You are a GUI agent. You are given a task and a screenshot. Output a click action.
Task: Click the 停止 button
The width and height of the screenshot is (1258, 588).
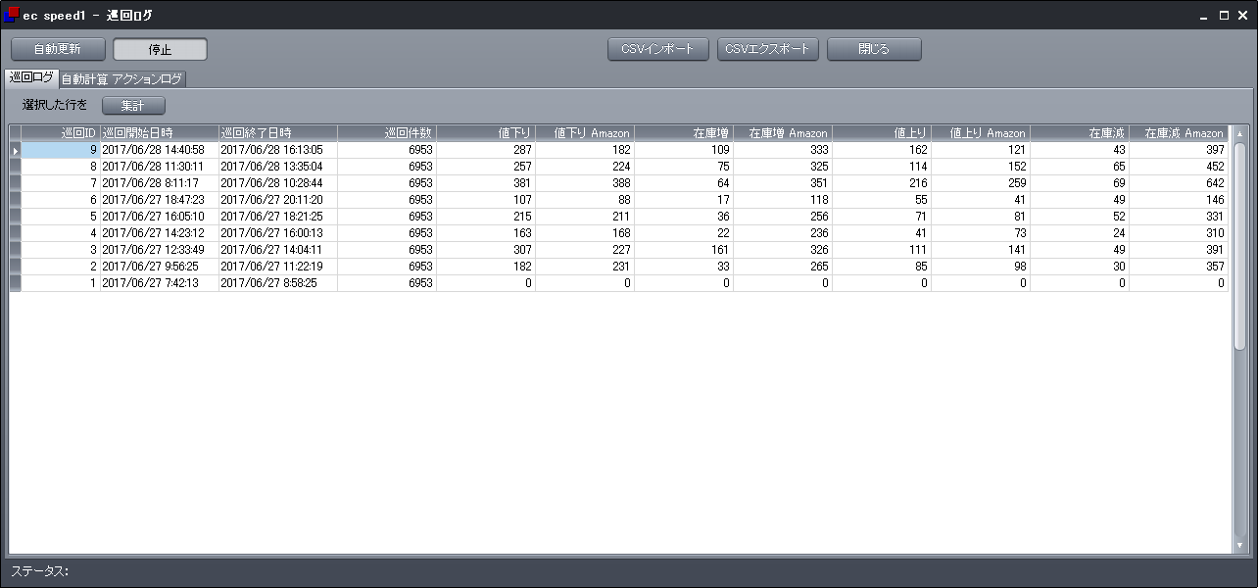[161, 49]
